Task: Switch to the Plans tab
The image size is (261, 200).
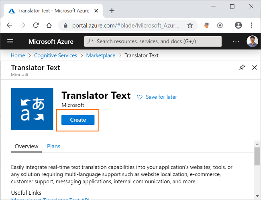Action: [x=53, y=146]
